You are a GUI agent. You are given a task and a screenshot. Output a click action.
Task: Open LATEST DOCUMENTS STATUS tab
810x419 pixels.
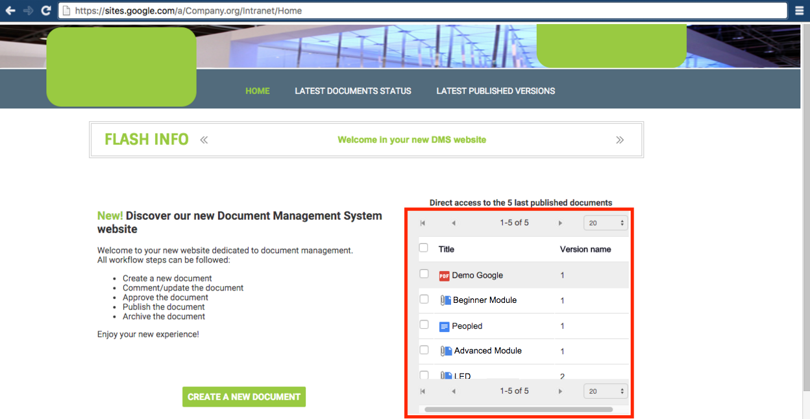pos(353,91)
